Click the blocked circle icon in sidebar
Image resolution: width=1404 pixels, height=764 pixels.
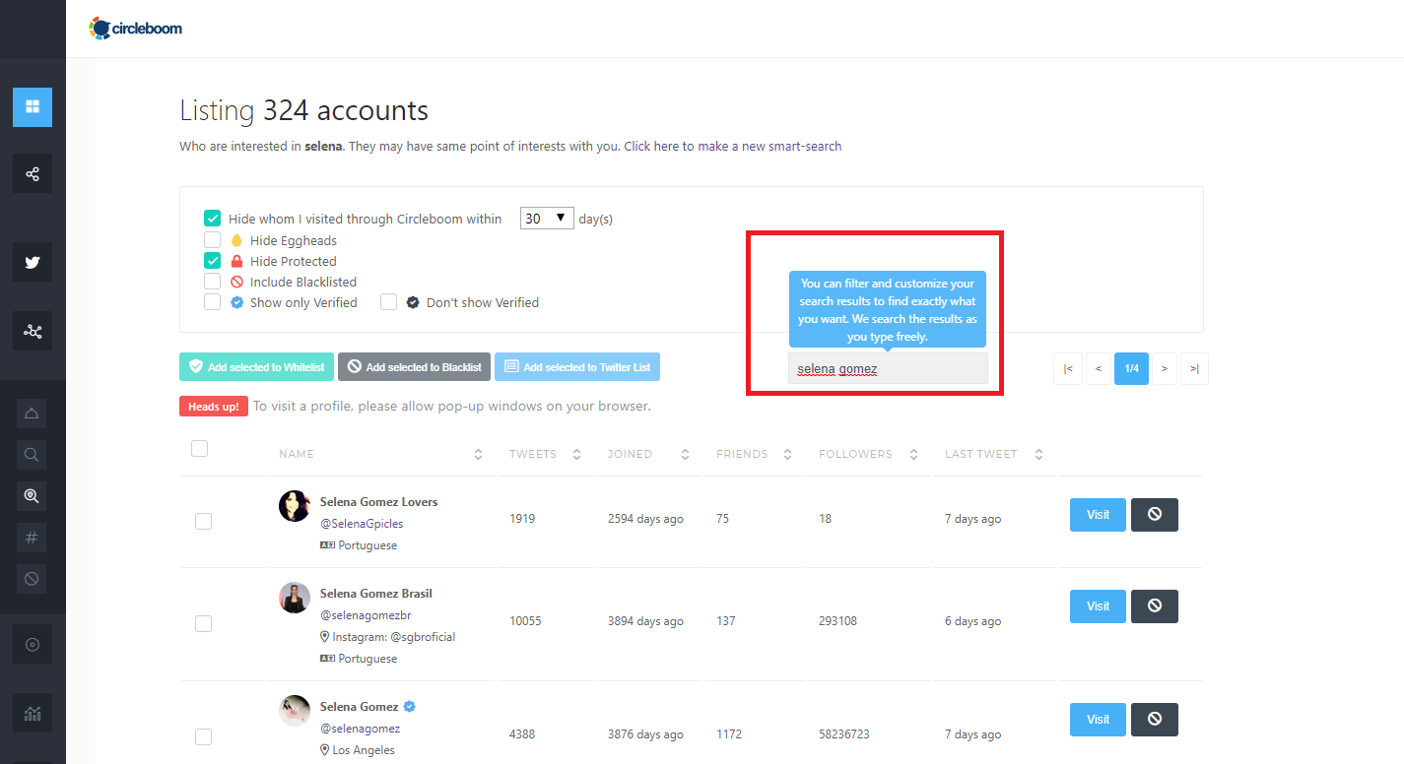[x=32, y=579]
